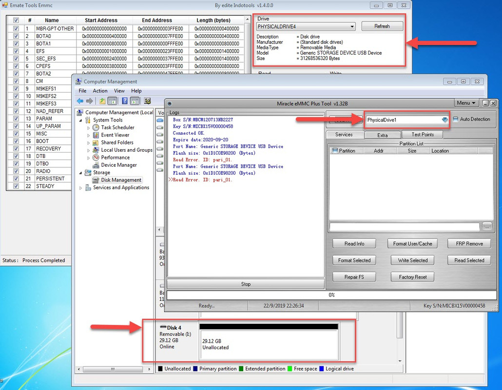Click the FRP Remove button
The image size is (502, 390).
click(x=469, y=244)
